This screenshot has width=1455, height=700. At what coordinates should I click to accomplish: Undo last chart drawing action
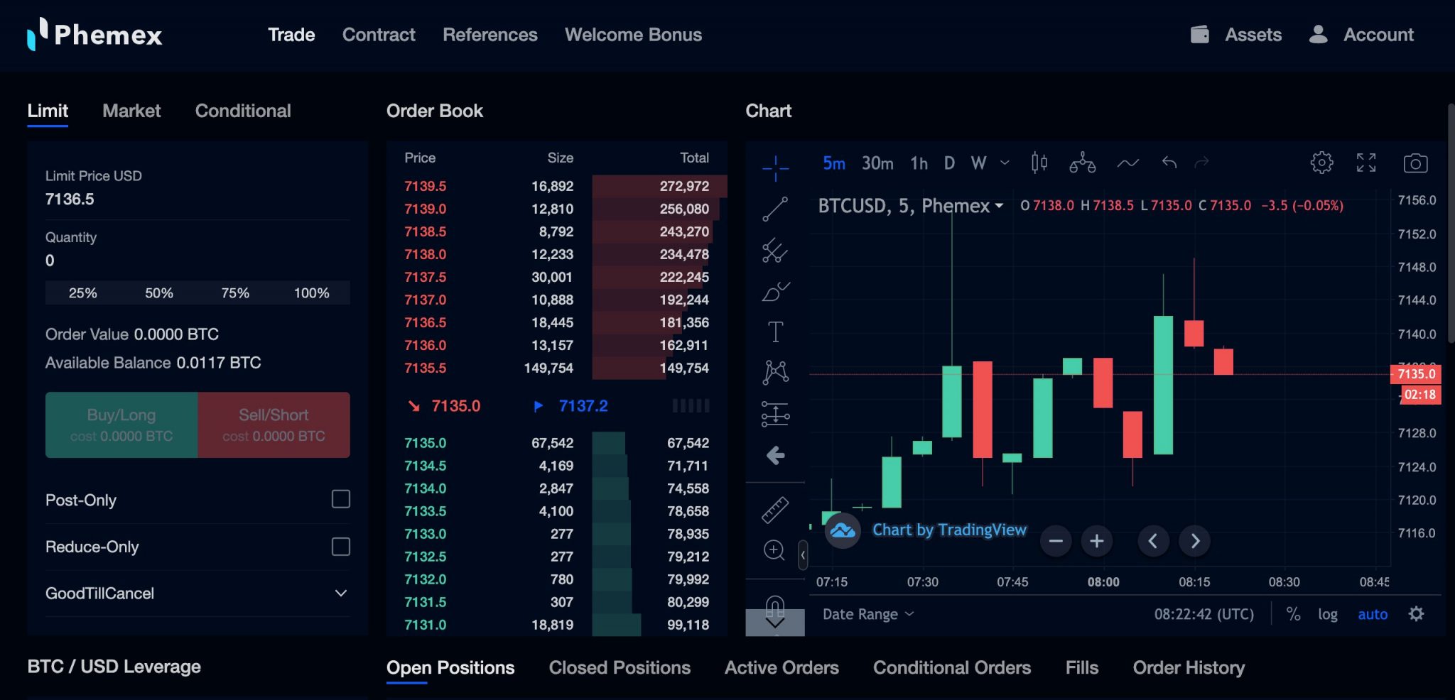[1167, 163]
